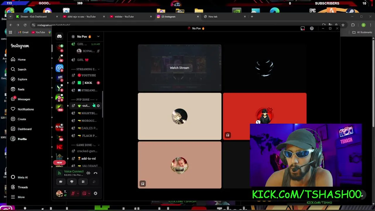Switch to leblidar YouTube tab
375x211 pixels.
[131, 17]
